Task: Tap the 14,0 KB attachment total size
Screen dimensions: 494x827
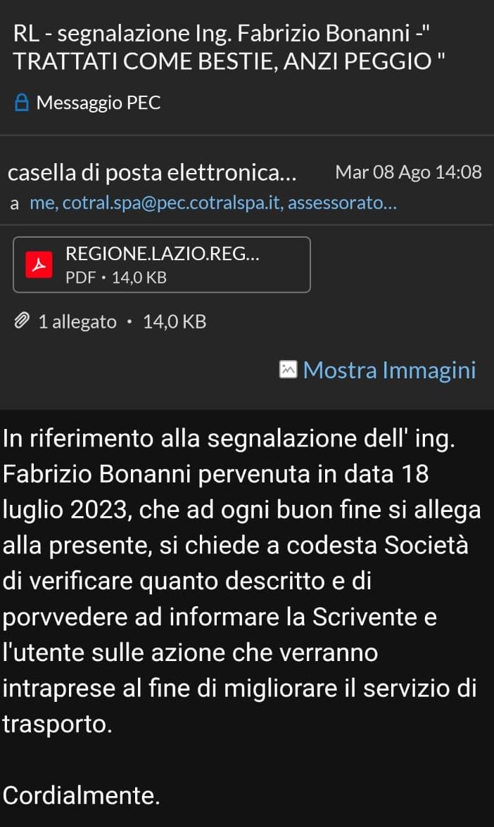Action: click(x=175, y=322)
